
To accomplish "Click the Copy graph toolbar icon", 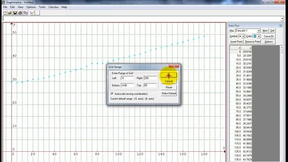I will [25, 13].
